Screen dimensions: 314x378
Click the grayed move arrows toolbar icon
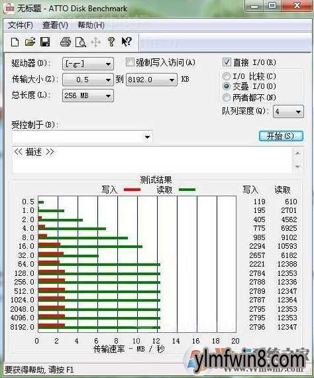tap(96, 42)
